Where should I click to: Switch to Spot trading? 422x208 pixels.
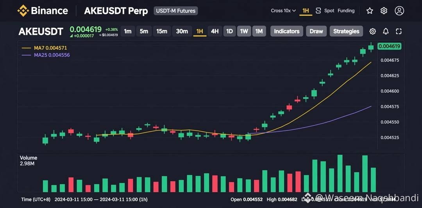coord(329,11)
